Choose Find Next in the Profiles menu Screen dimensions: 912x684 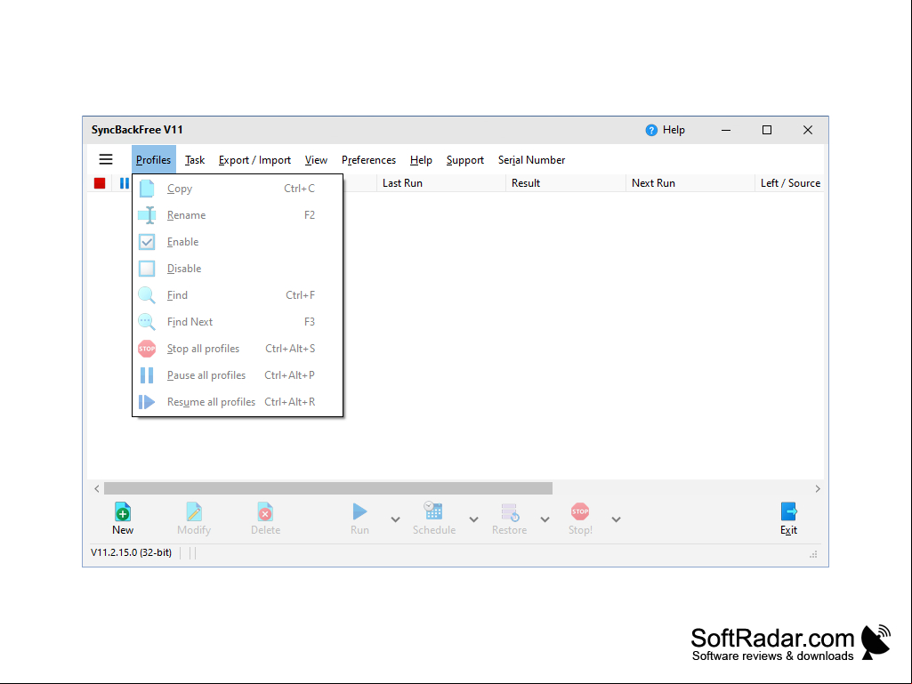pyautogui.click(x=238, y=322)
